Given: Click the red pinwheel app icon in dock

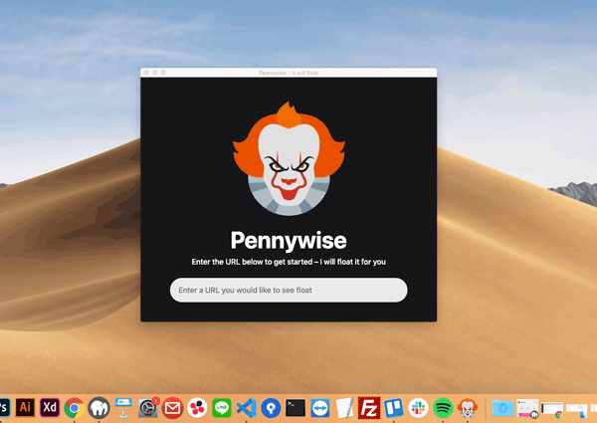Looking at the screenshot, I should [x=197, y=408].
